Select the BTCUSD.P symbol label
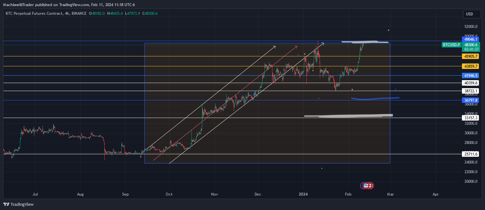 point(451,45)
